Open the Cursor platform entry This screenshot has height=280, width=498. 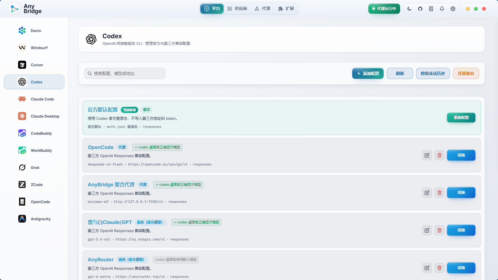(x=34, y=65)
